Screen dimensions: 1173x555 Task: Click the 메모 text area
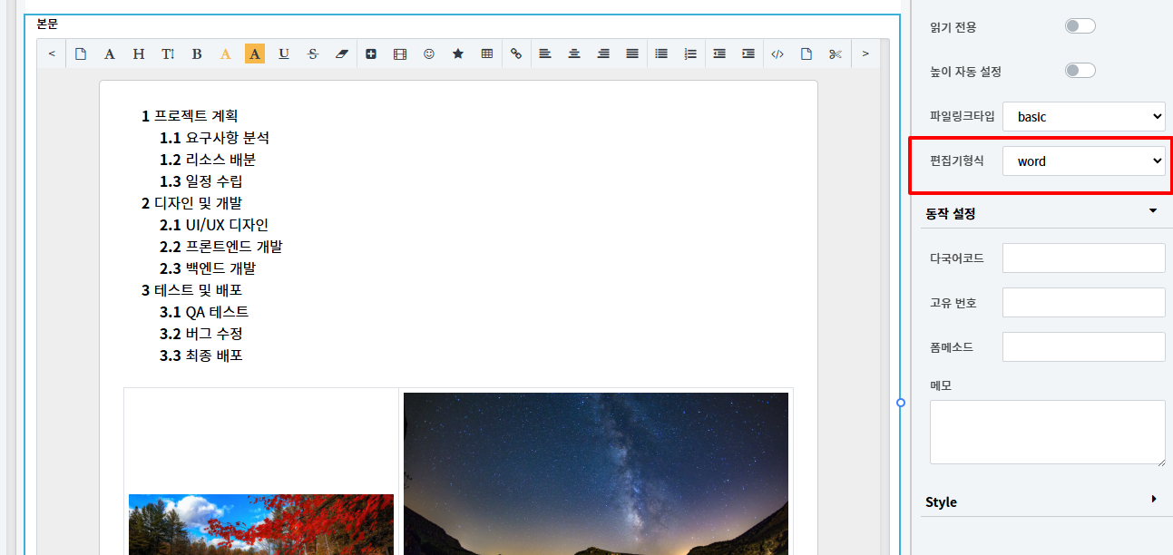(x=1048, y=433)
